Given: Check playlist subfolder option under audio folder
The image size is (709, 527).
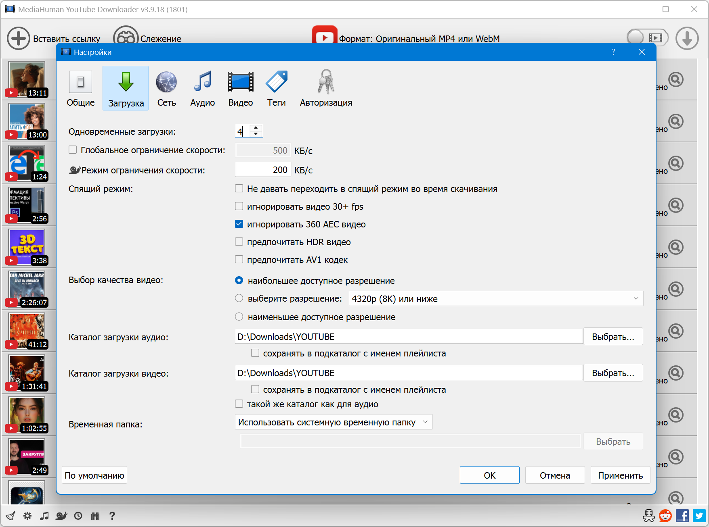Looking at the screenshot, I should click(255, 353).
